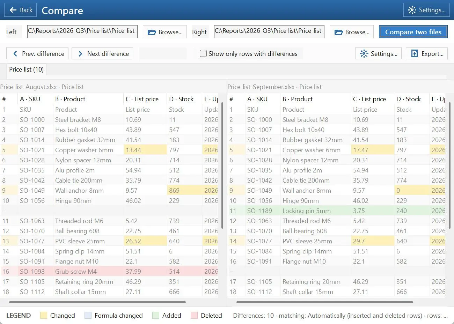Click the Right file path field
Screen dimensions: 454x324
[269, 31]
